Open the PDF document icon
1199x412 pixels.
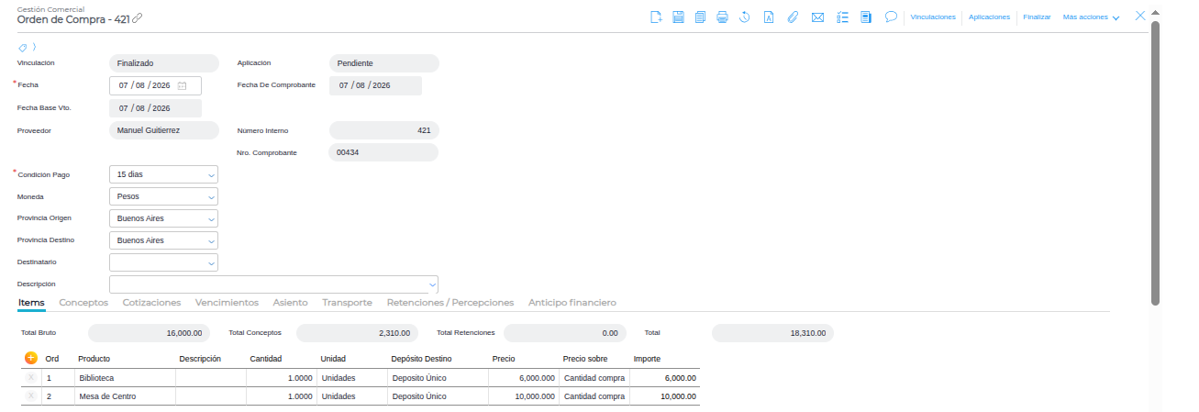point(769,17)
